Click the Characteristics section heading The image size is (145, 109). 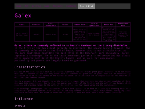point(30,67)
